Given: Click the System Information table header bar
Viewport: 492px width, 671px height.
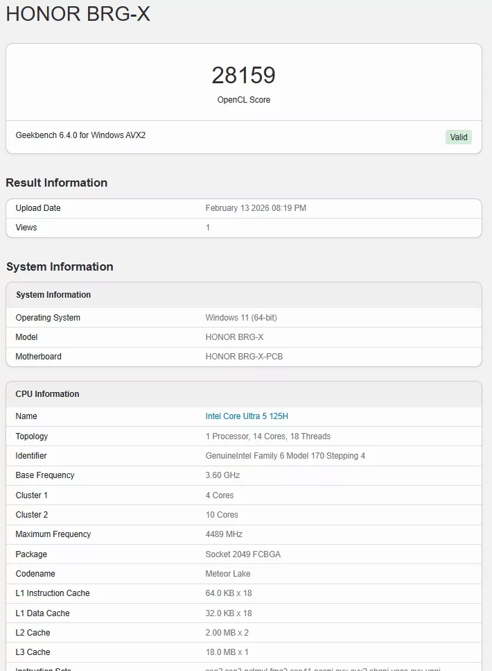Looking at the screenshot, I should pos(243,295).
